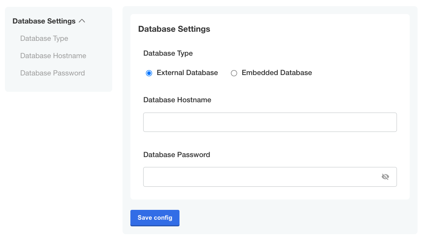Save the database configuration
This screenshot has height=242, width=425.
pos(155,218)
